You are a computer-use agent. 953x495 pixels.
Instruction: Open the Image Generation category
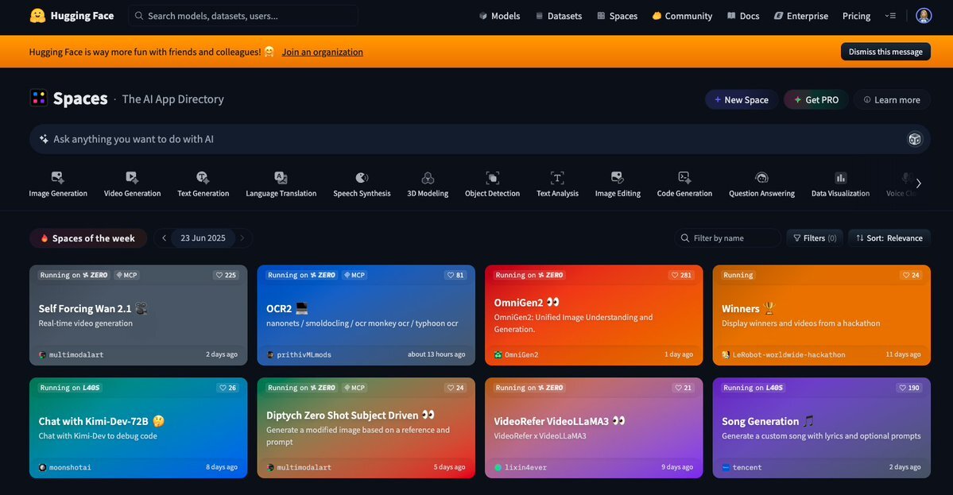[58, 184]
